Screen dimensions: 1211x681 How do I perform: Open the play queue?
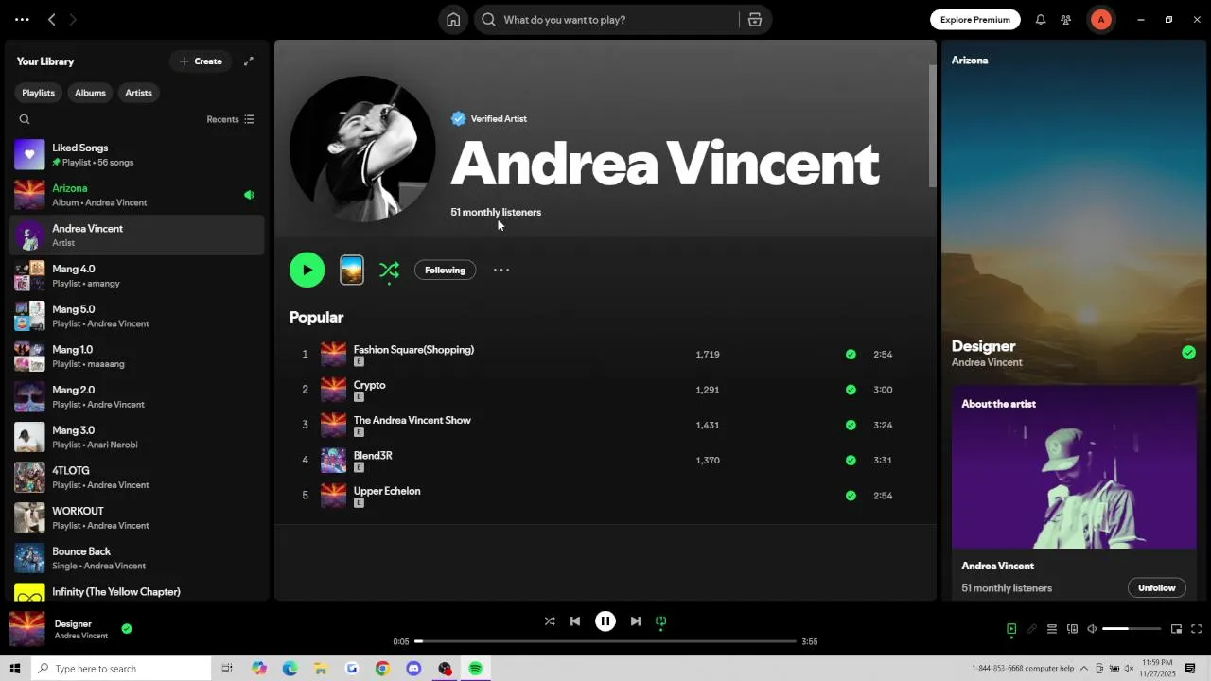(x=1051, y=629)
